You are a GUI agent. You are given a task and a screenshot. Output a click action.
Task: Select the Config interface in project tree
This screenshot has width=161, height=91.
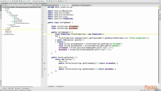coord(16,18)
